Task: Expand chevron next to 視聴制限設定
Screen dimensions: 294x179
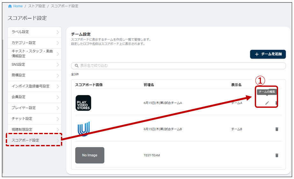Action: (x=58, y=130)
